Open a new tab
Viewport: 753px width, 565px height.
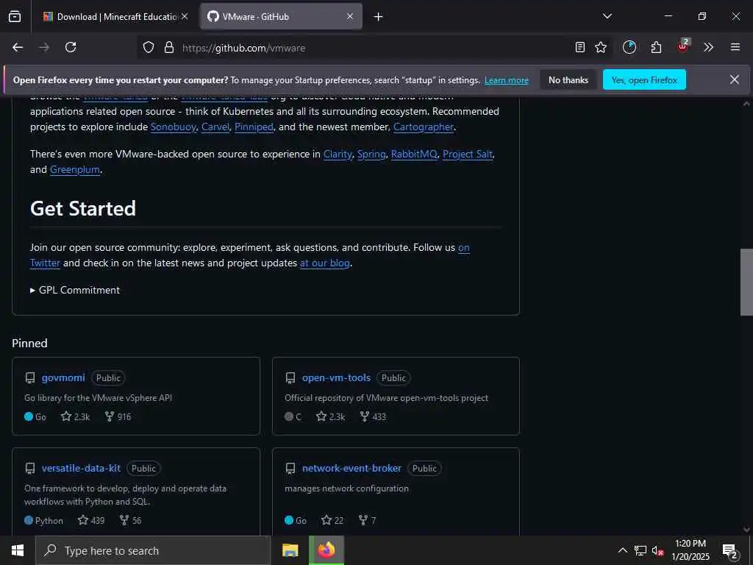pyautogui.click(x=379, y=17)
